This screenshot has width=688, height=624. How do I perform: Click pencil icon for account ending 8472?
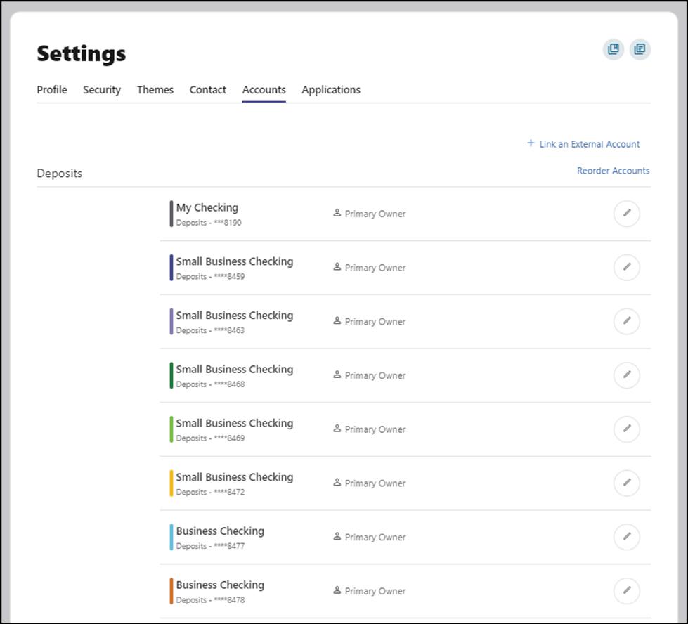coord(627,483)
